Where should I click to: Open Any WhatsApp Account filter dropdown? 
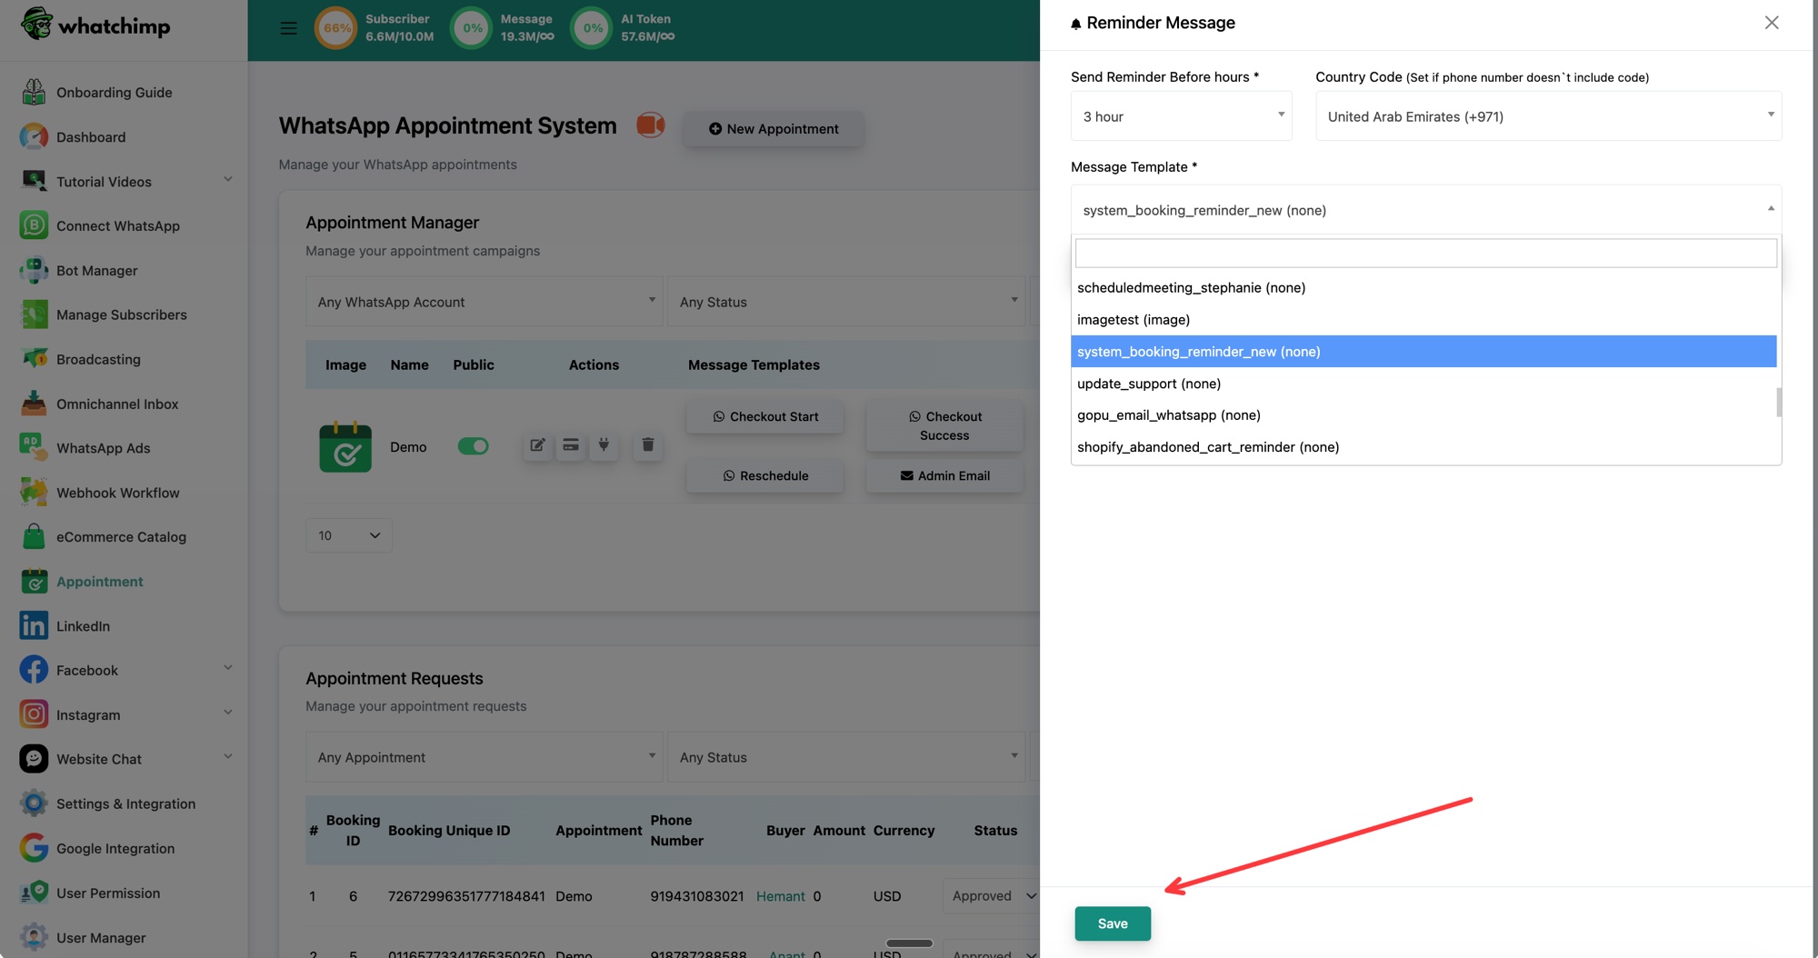[x=484, y=302]
